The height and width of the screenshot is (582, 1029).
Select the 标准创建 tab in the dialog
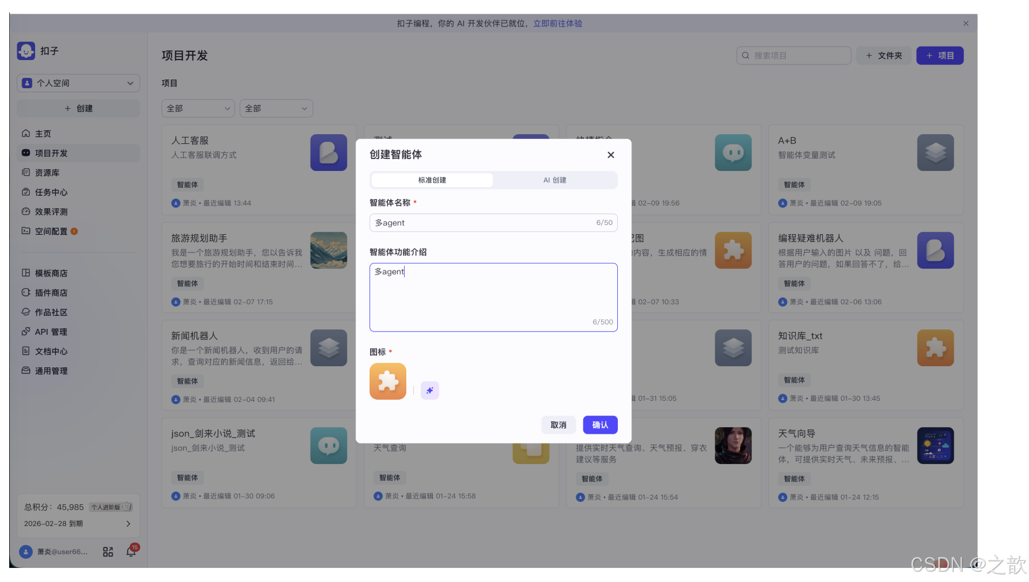tap(431, 180)
